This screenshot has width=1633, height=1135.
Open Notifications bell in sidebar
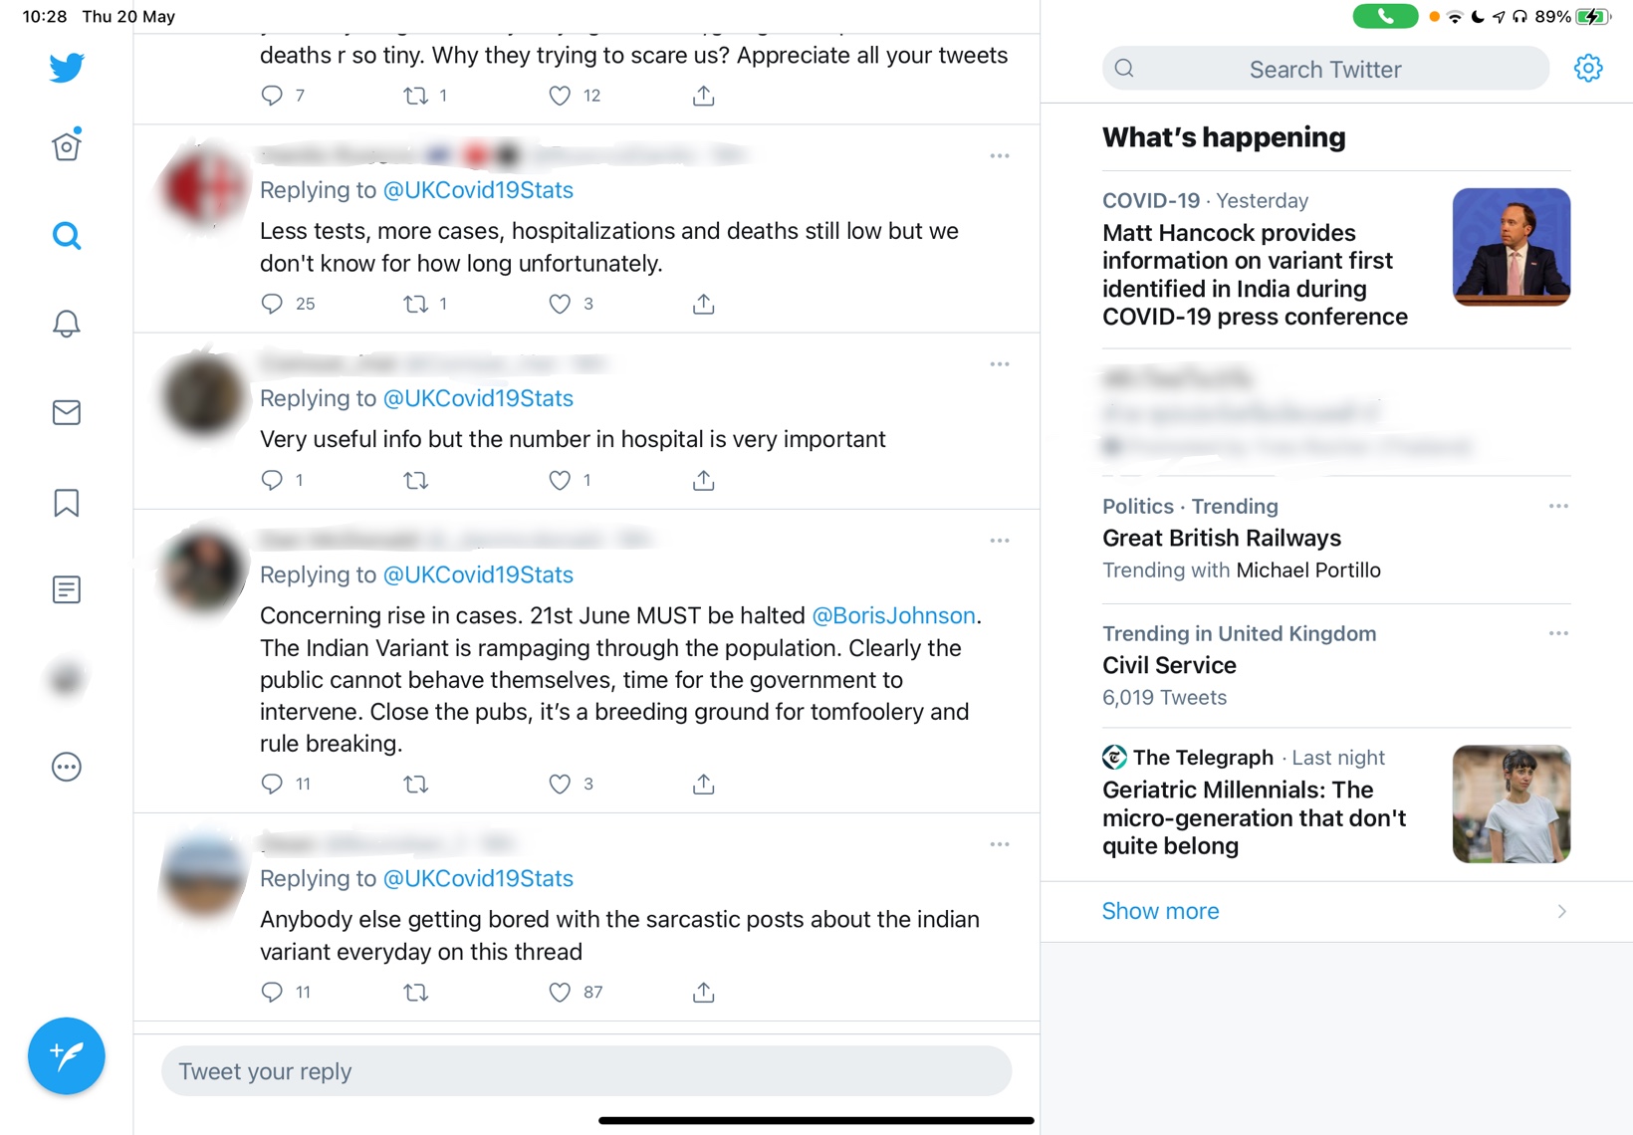[x=67, y=324]
